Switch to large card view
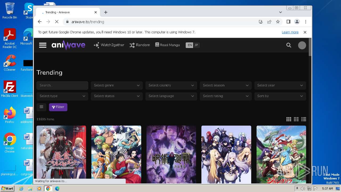This screenshot has width=341, height=192. [296, 119]
